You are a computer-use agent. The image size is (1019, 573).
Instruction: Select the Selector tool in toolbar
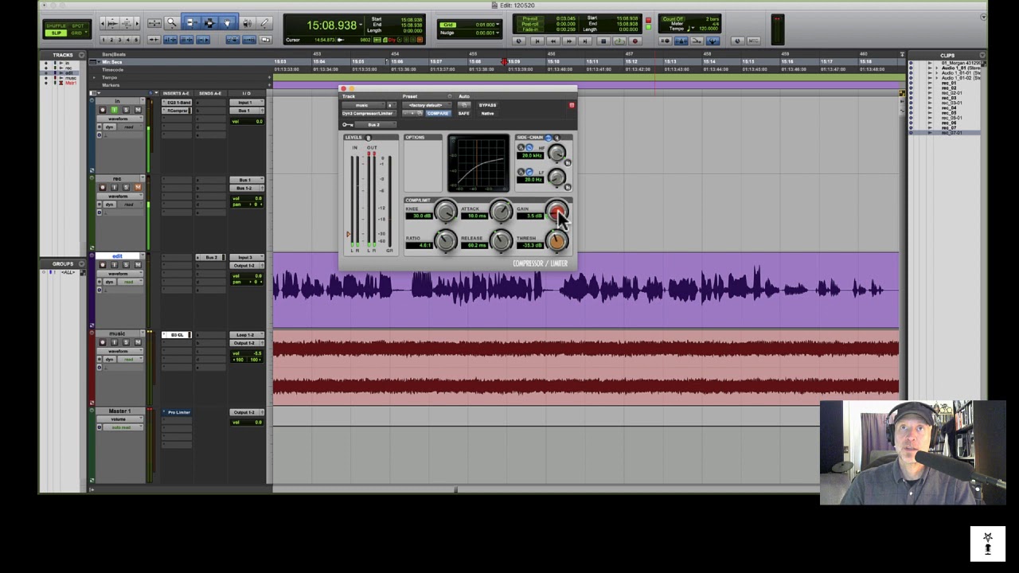coord(209,23)
